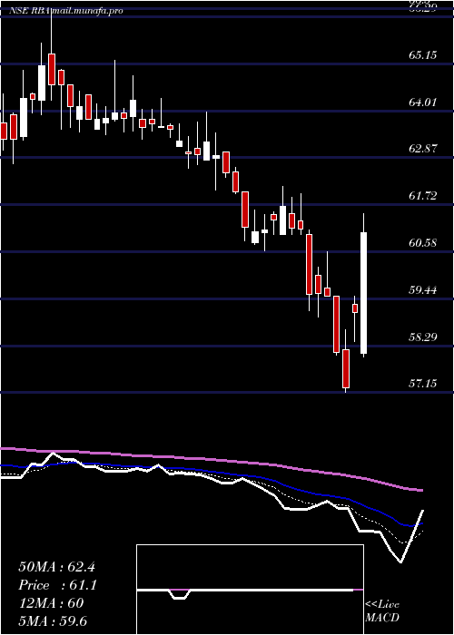Click the 58.29 price axis label
This screenshot has width=454, height=635.
click(423, 337)
